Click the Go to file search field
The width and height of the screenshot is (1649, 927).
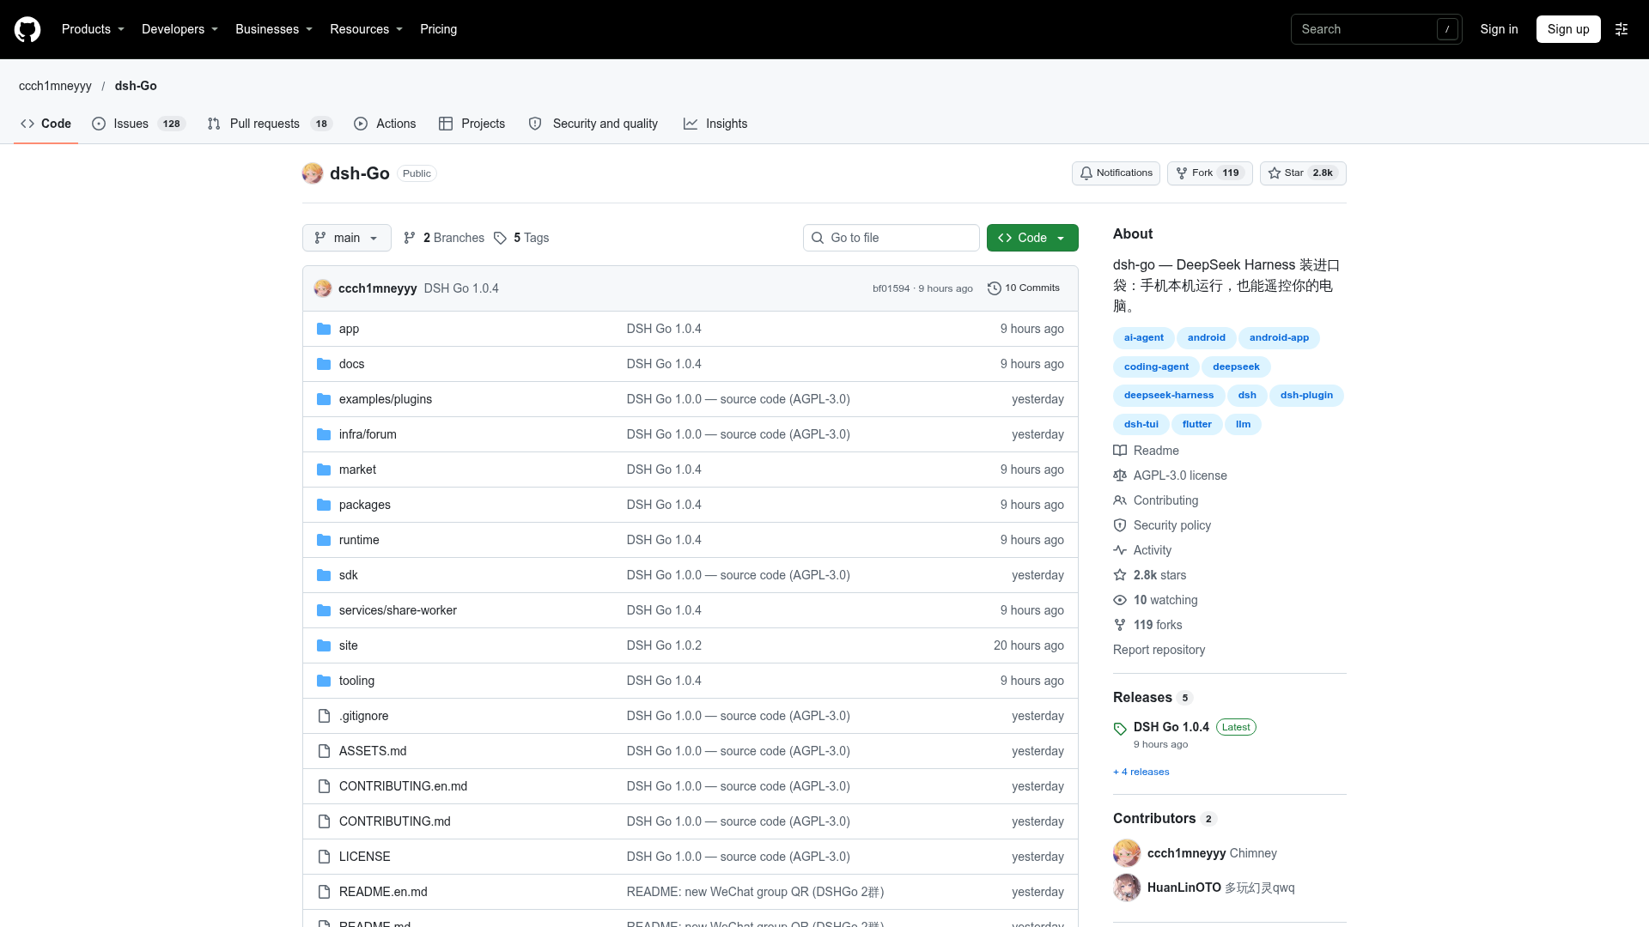pos(891,238)
